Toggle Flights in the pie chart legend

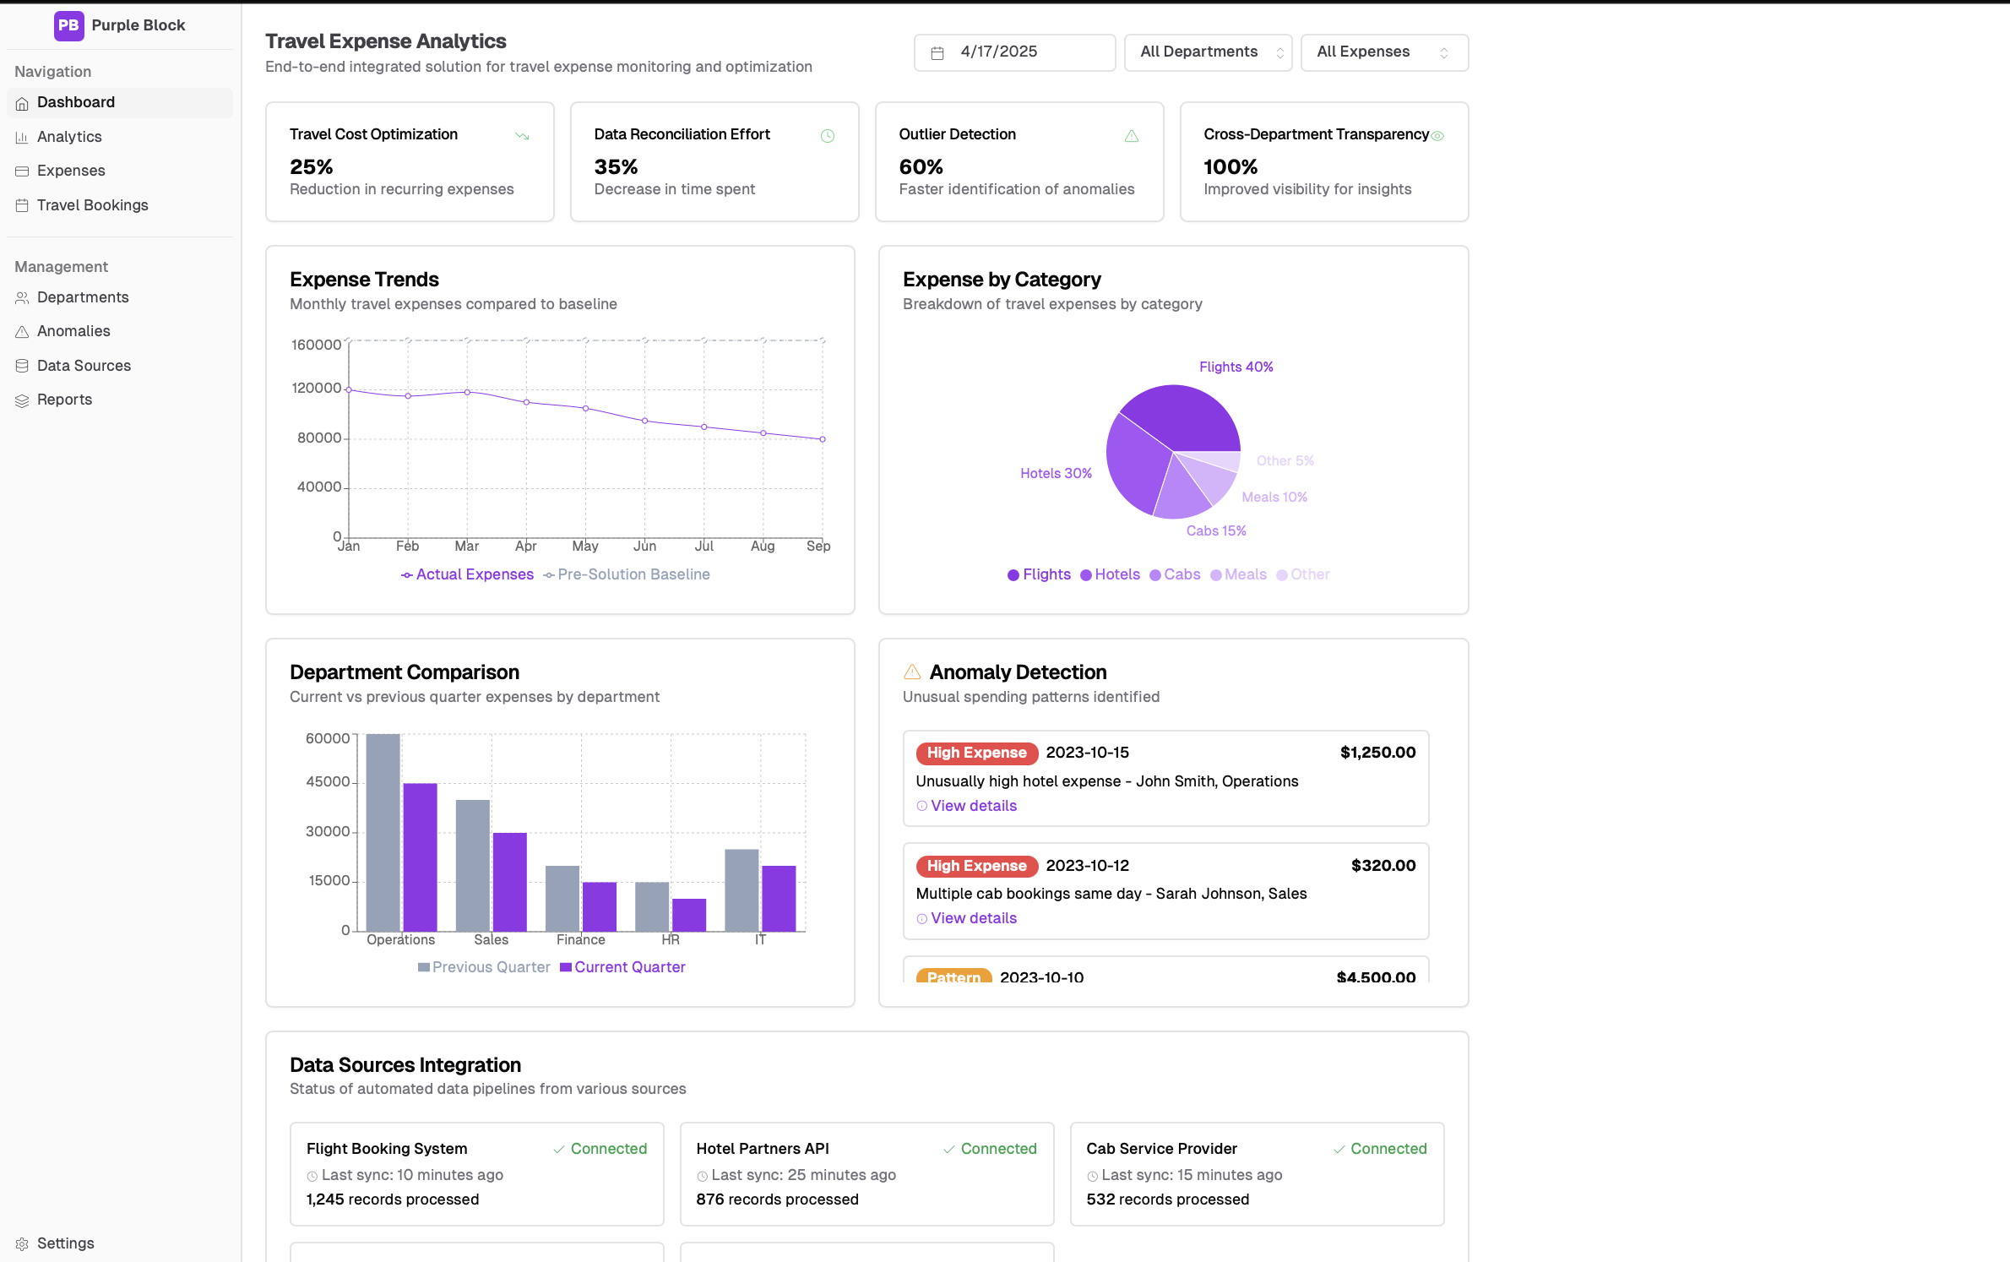click(1038, 574)
